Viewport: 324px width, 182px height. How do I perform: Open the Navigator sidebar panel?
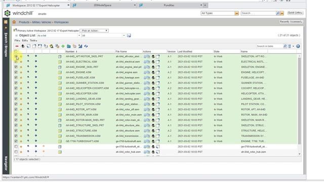tap(6, 163)
